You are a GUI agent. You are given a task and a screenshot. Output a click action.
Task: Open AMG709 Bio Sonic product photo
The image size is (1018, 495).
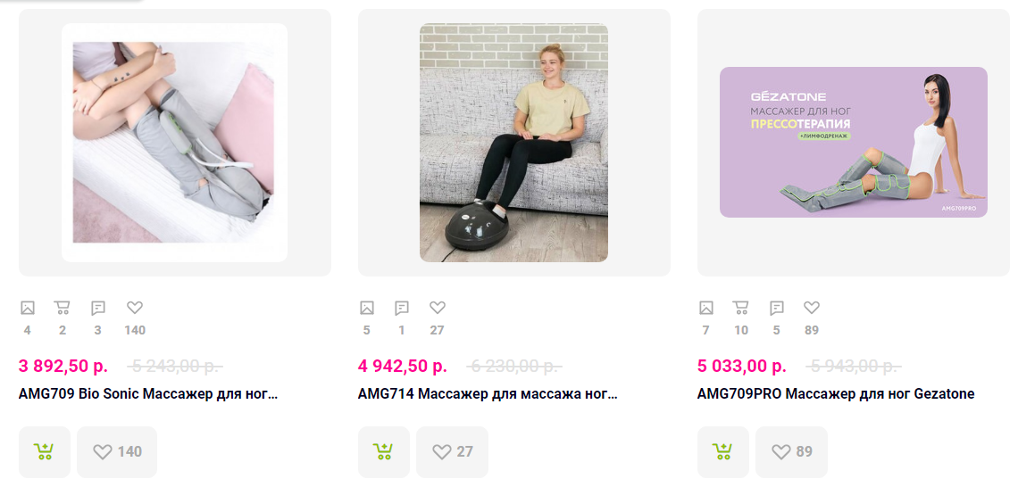pos(174,143)
